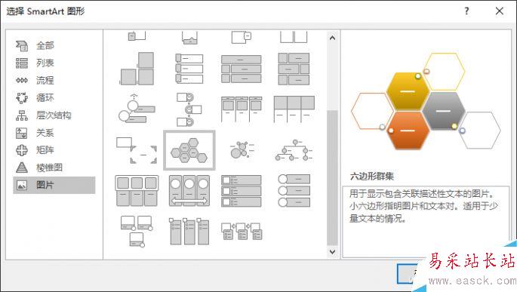Click the 列表 list icon
Screen dimensions: 517x292
[22, 63]
